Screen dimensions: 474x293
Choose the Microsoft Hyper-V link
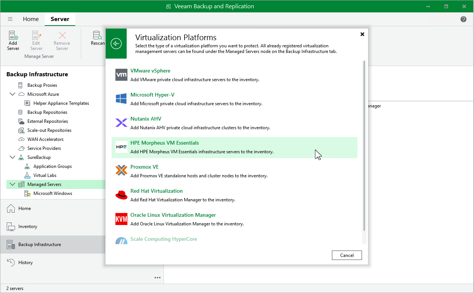coord(152,95)
